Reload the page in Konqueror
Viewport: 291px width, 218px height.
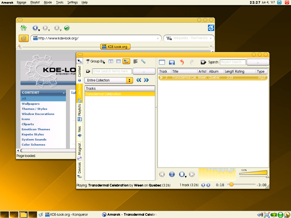click(67, 28)
